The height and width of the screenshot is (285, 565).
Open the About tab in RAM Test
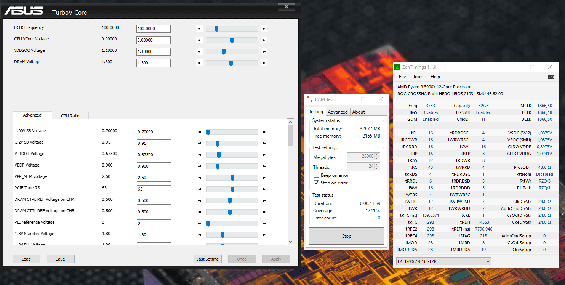pyautogui.click(x=359, y=112)
